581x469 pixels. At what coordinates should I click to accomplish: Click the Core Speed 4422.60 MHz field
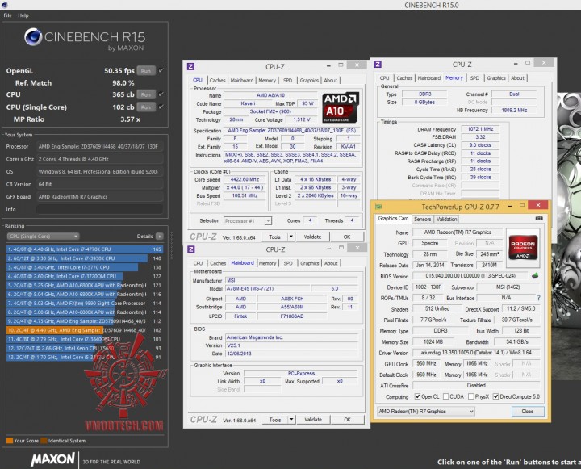(245, 179)
